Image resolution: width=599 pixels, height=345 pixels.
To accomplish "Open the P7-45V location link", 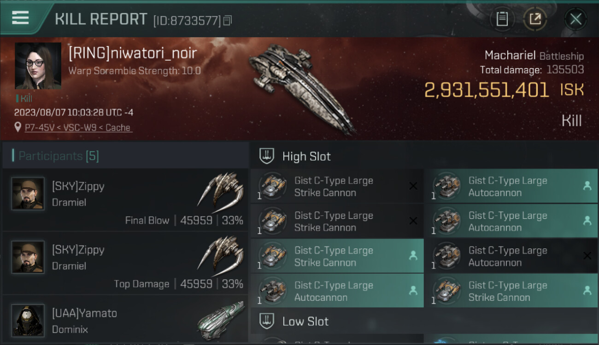I will tap(78, 127).
